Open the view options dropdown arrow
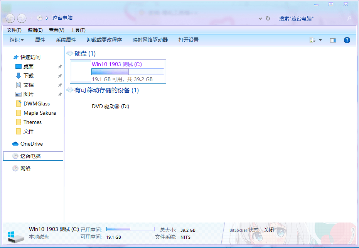Viewport: 359px width, 248px height. (320, 40)
